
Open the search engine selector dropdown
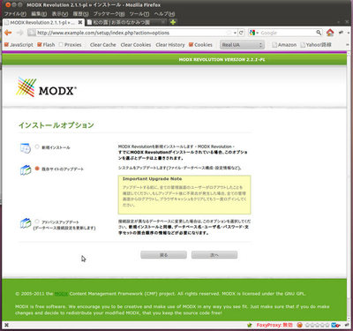(x=254, y=33)
